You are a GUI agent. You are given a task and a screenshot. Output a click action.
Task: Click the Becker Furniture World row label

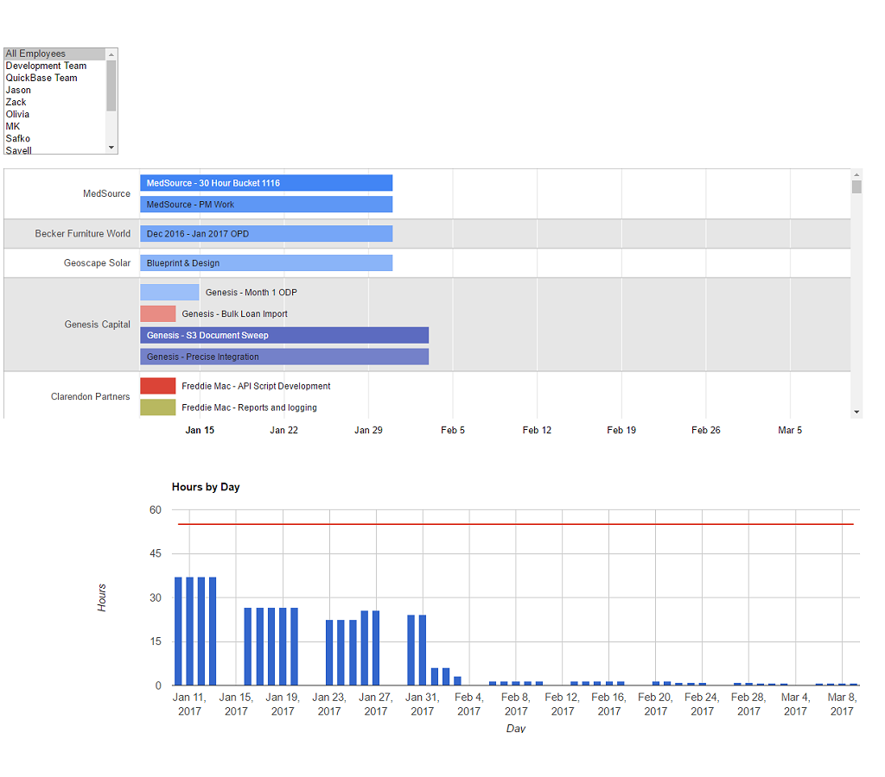82,234
